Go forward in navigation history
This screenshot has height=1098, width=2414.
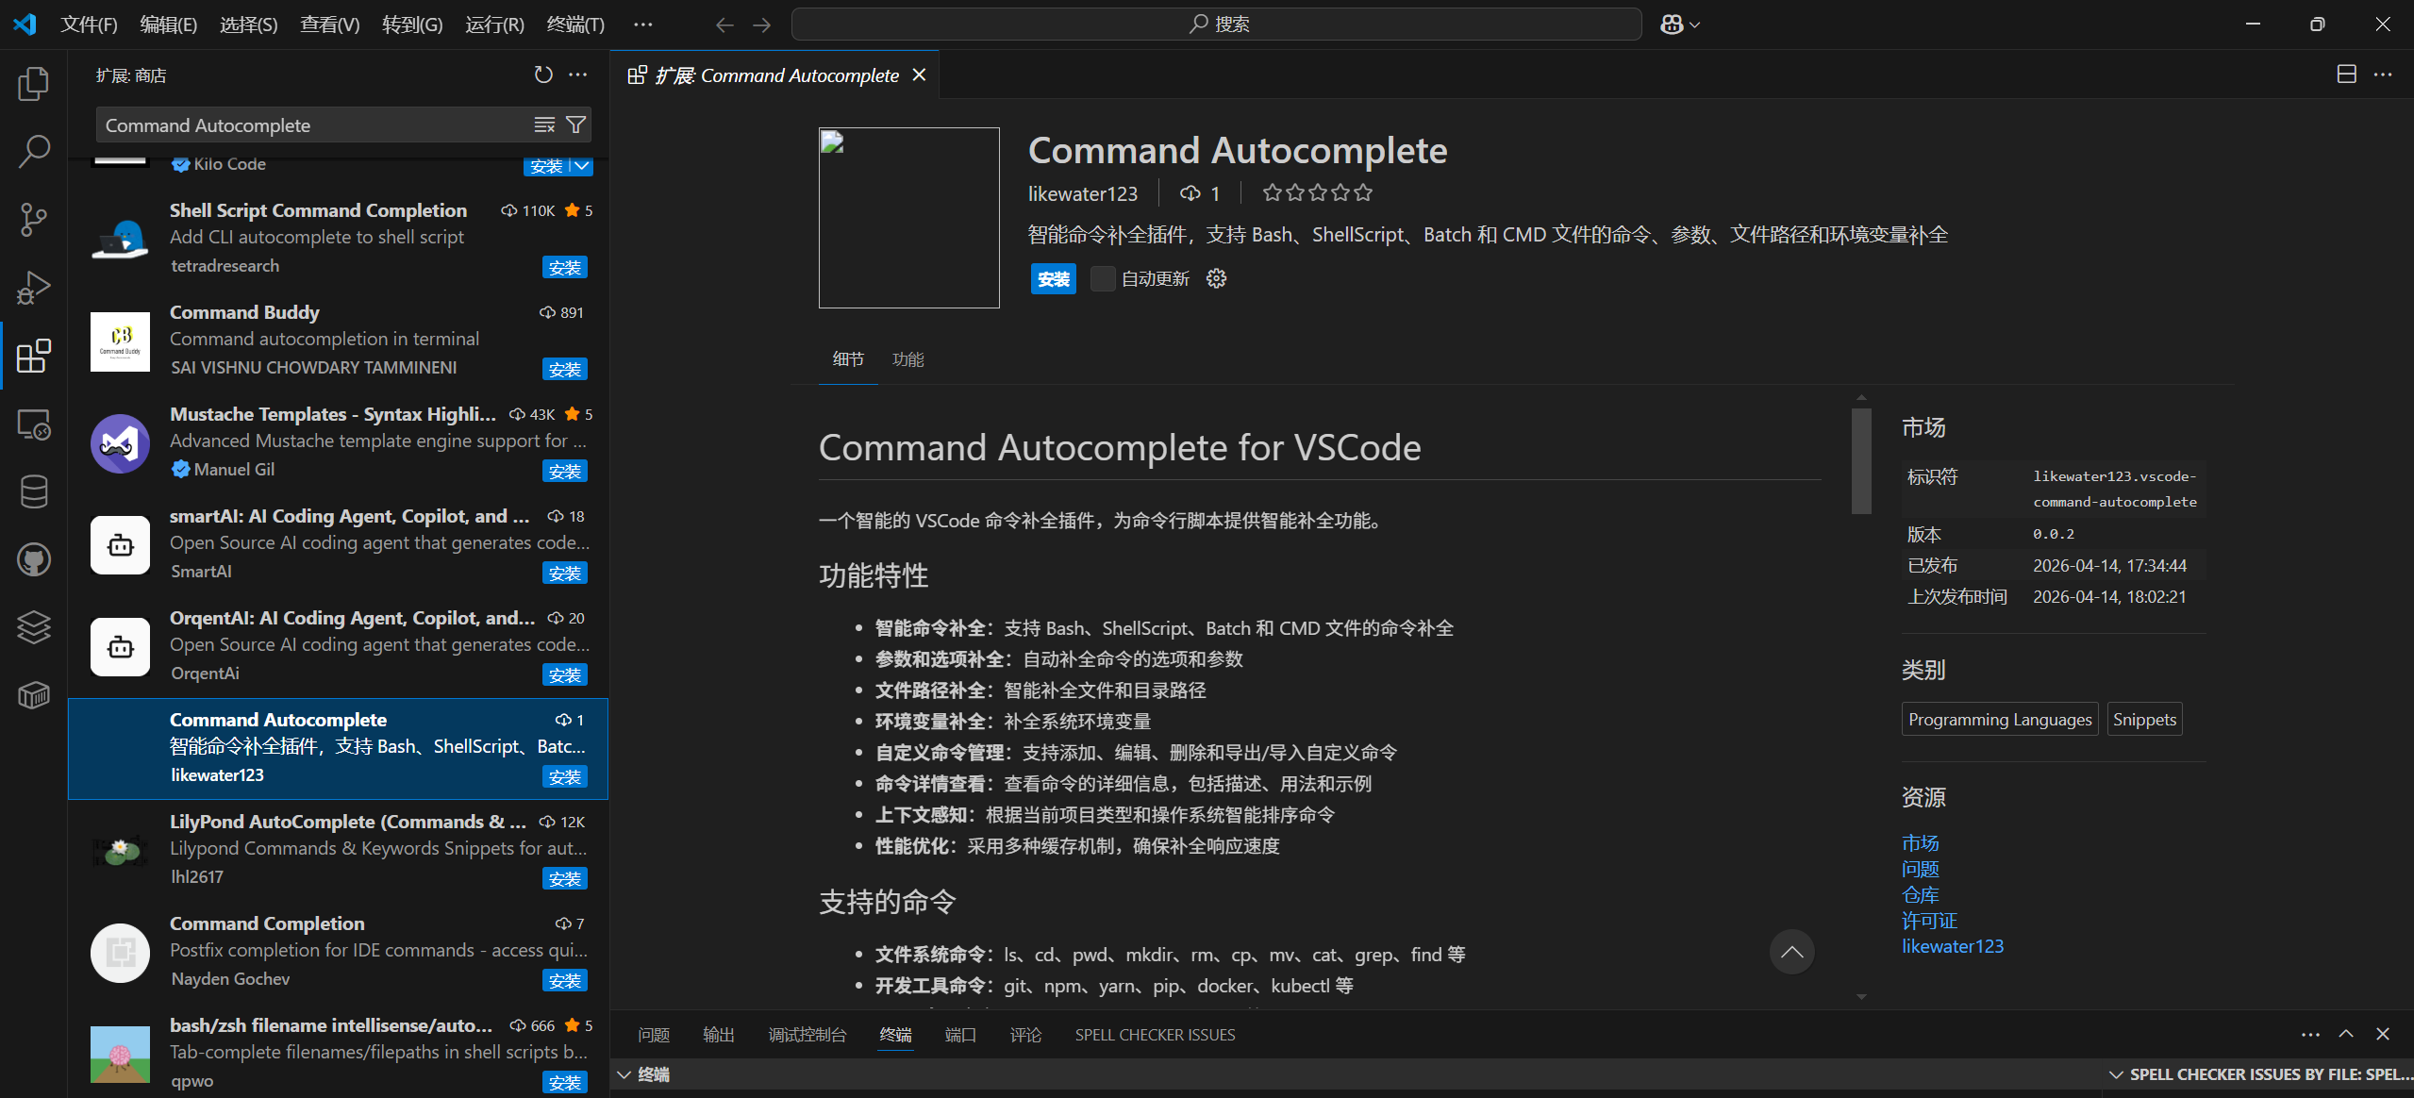[762, 25]
